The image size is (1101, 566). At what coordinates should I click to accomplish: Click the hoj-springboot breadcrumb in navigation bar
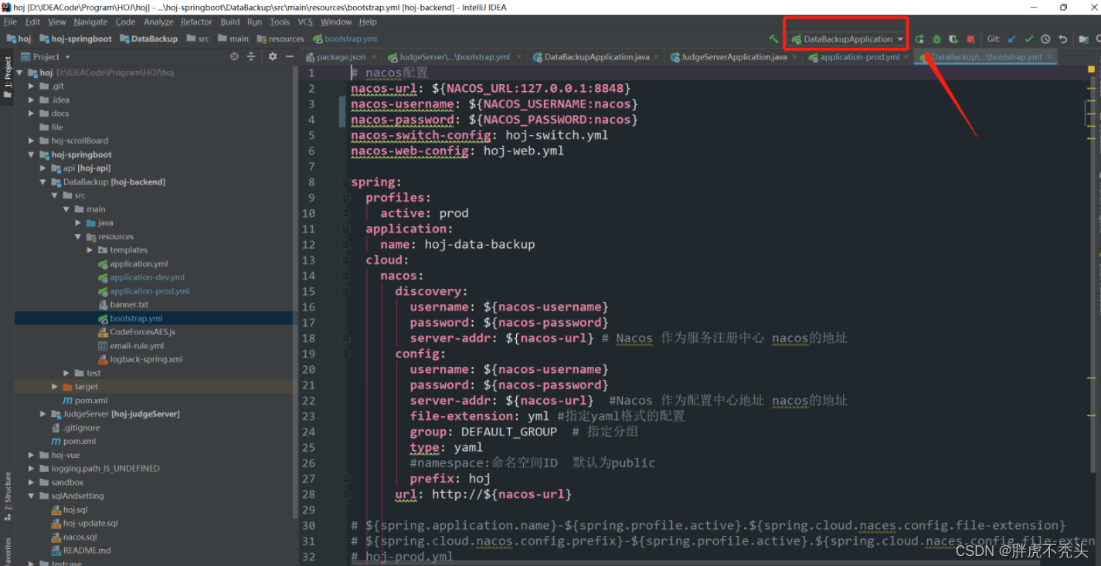[75, 39]
